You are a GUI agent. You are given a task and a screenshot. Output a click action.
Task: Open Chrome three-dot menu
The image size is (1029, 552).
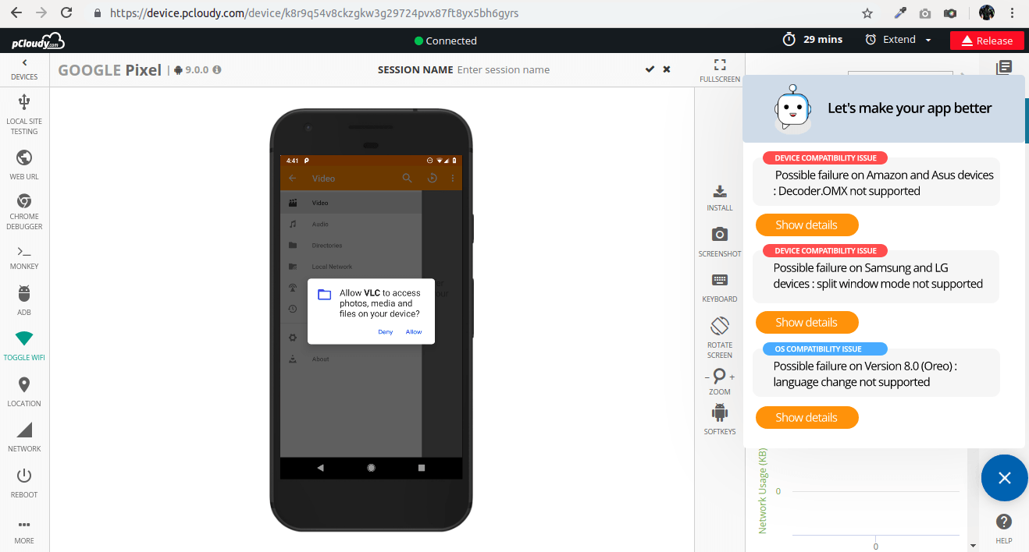pyautogui.click(x=1013, y=13)
